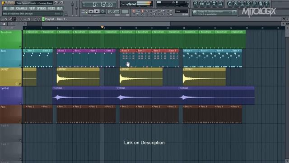
Task: Click the green play-selection icon before Playlist
Action: point(43,19)
